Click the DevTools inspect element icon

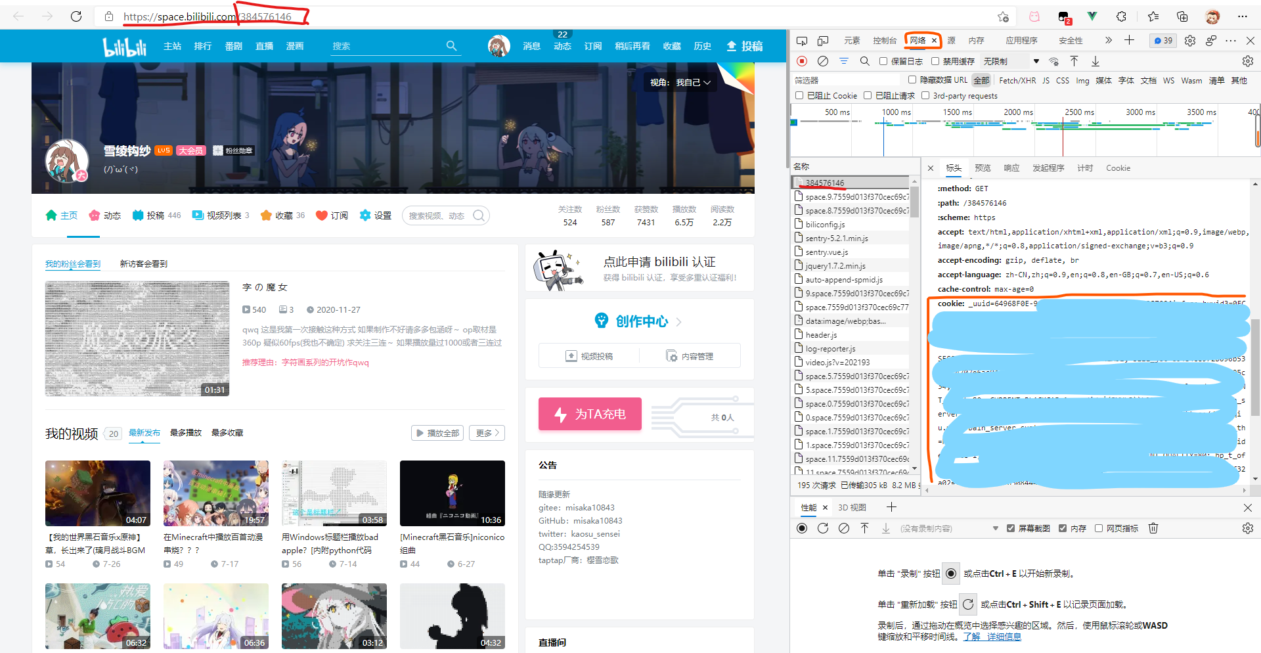coord(802,41)
